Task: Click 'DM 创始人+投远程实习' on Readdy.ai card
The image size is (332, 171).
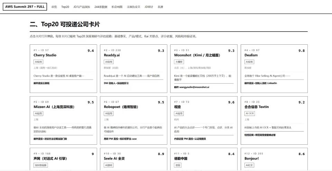Action: click(x=116, y=83)
